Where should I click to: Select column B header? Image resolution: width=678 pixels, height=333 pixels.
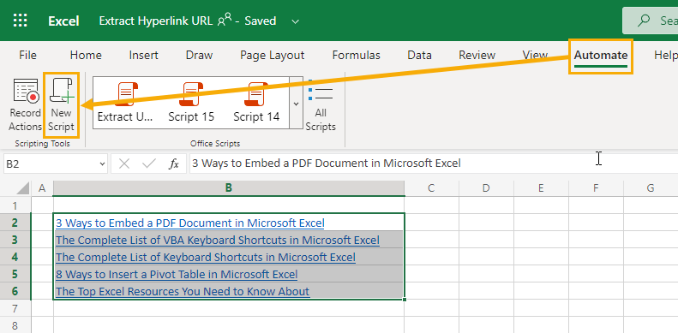click(229, 187)
